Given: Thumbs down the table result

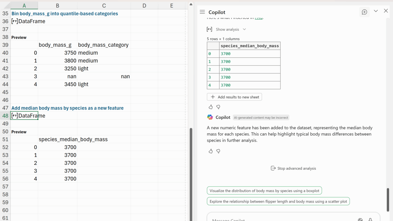Looking at the screenshot, I should click(x=218, y=107).
